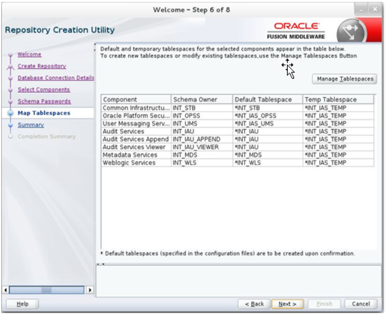Click the Manage Tablespaces button
The height and width of the screenshot is (316, 389).
click(x=345, y=79)
